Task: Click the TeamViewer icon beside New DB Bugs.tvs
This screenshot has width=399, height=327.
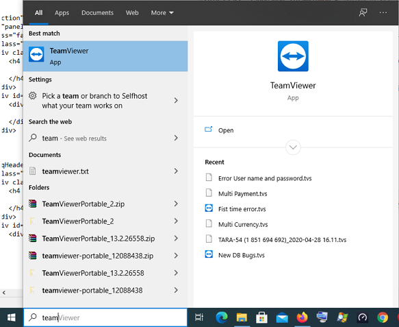Action: coord(209,254)
